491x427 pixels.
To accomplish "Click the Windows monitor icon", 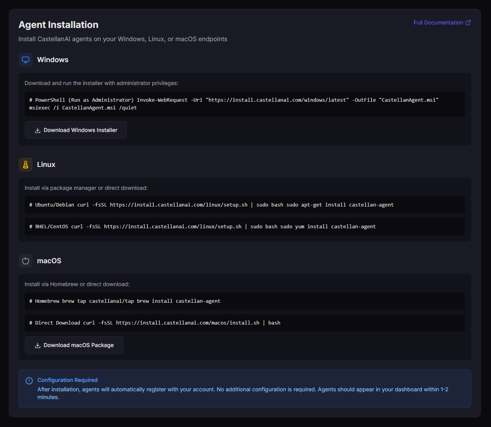I will pyautogui.click(x=26, y=60).
